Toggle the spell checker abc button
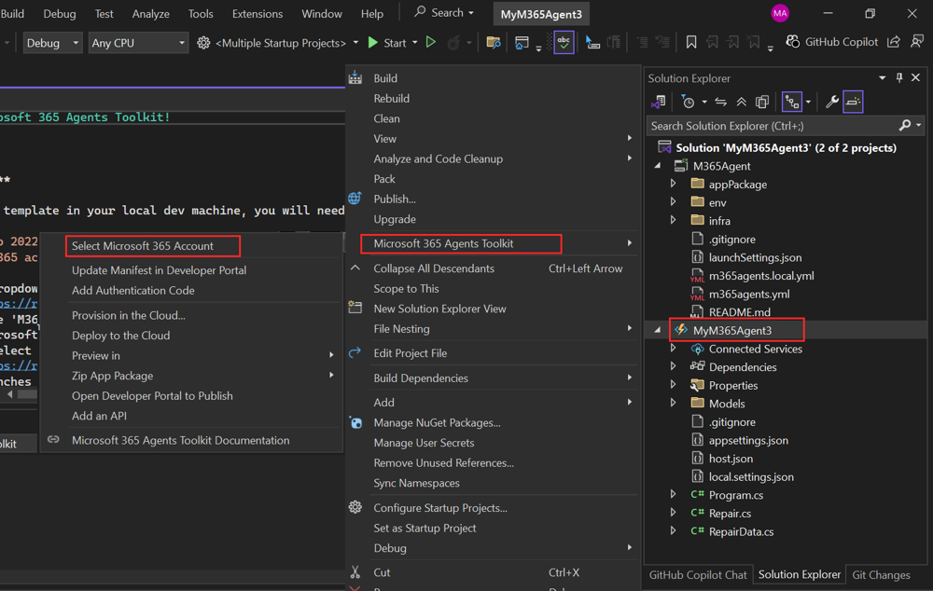Image resolution: width=933 pixels, height=591 pixels. pos(564,43)
